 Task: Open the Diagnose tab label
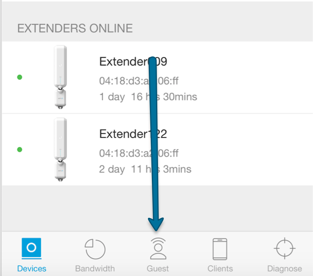(284, 269)
